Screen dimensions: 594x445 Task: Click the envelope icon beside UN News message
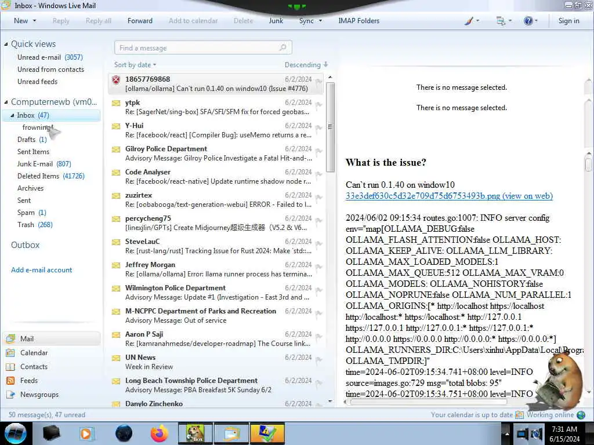(116, 358)
